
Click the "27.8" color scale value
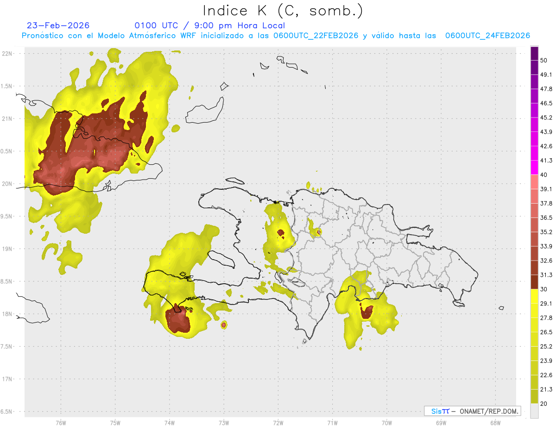click(x=546, y=318)
